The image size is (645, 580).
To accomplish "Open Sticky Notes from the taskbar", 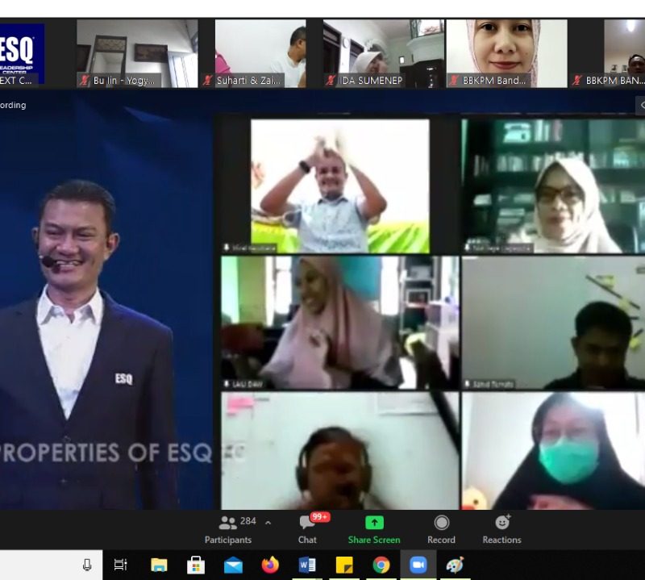I will [344, 565].
